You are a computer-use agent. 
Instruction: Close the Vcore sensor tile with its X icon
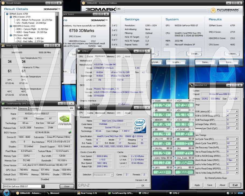coord(171,101)
